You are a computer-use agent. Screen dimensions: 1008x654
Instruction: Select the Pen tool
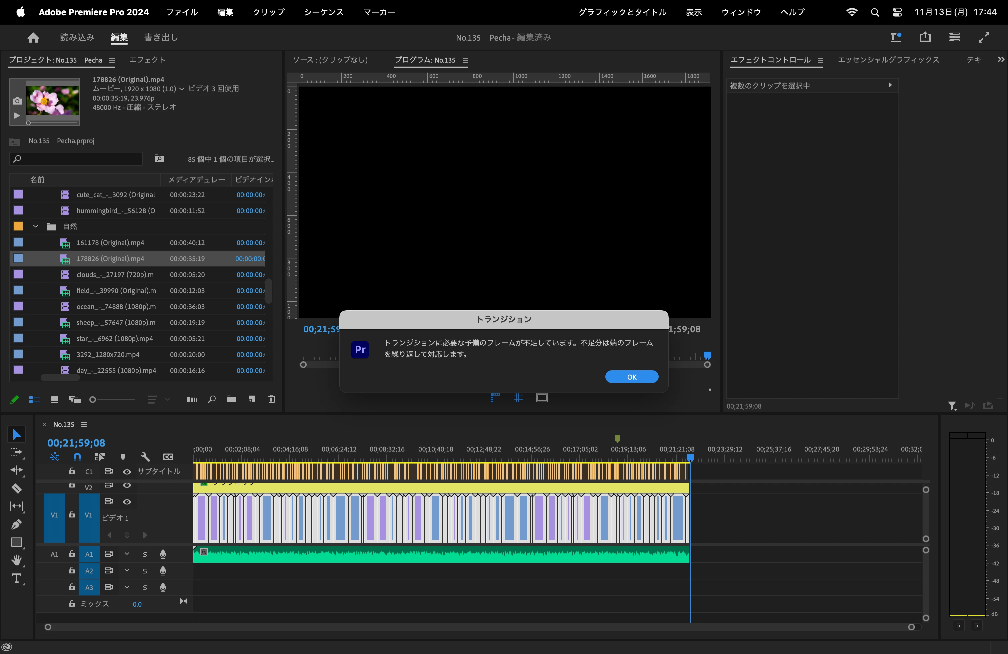tap(17, 524)
